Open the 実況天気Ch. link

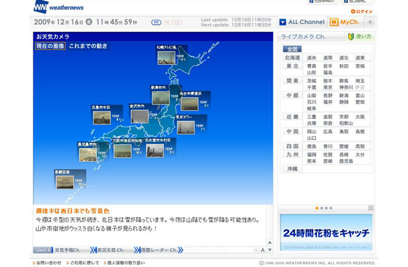click(110, 250)
